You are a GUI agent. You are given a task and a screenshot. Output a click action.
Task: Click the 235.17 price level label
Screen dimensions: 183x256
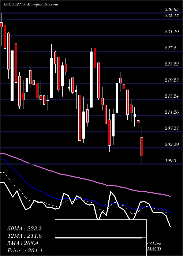click(x=172, y=16)
